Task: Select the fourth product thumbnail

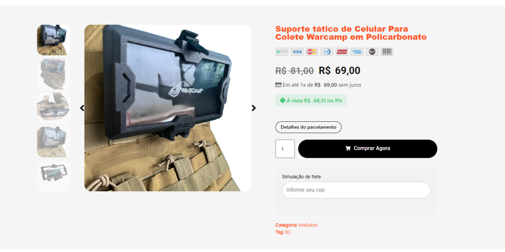Action: pos(53,142)
